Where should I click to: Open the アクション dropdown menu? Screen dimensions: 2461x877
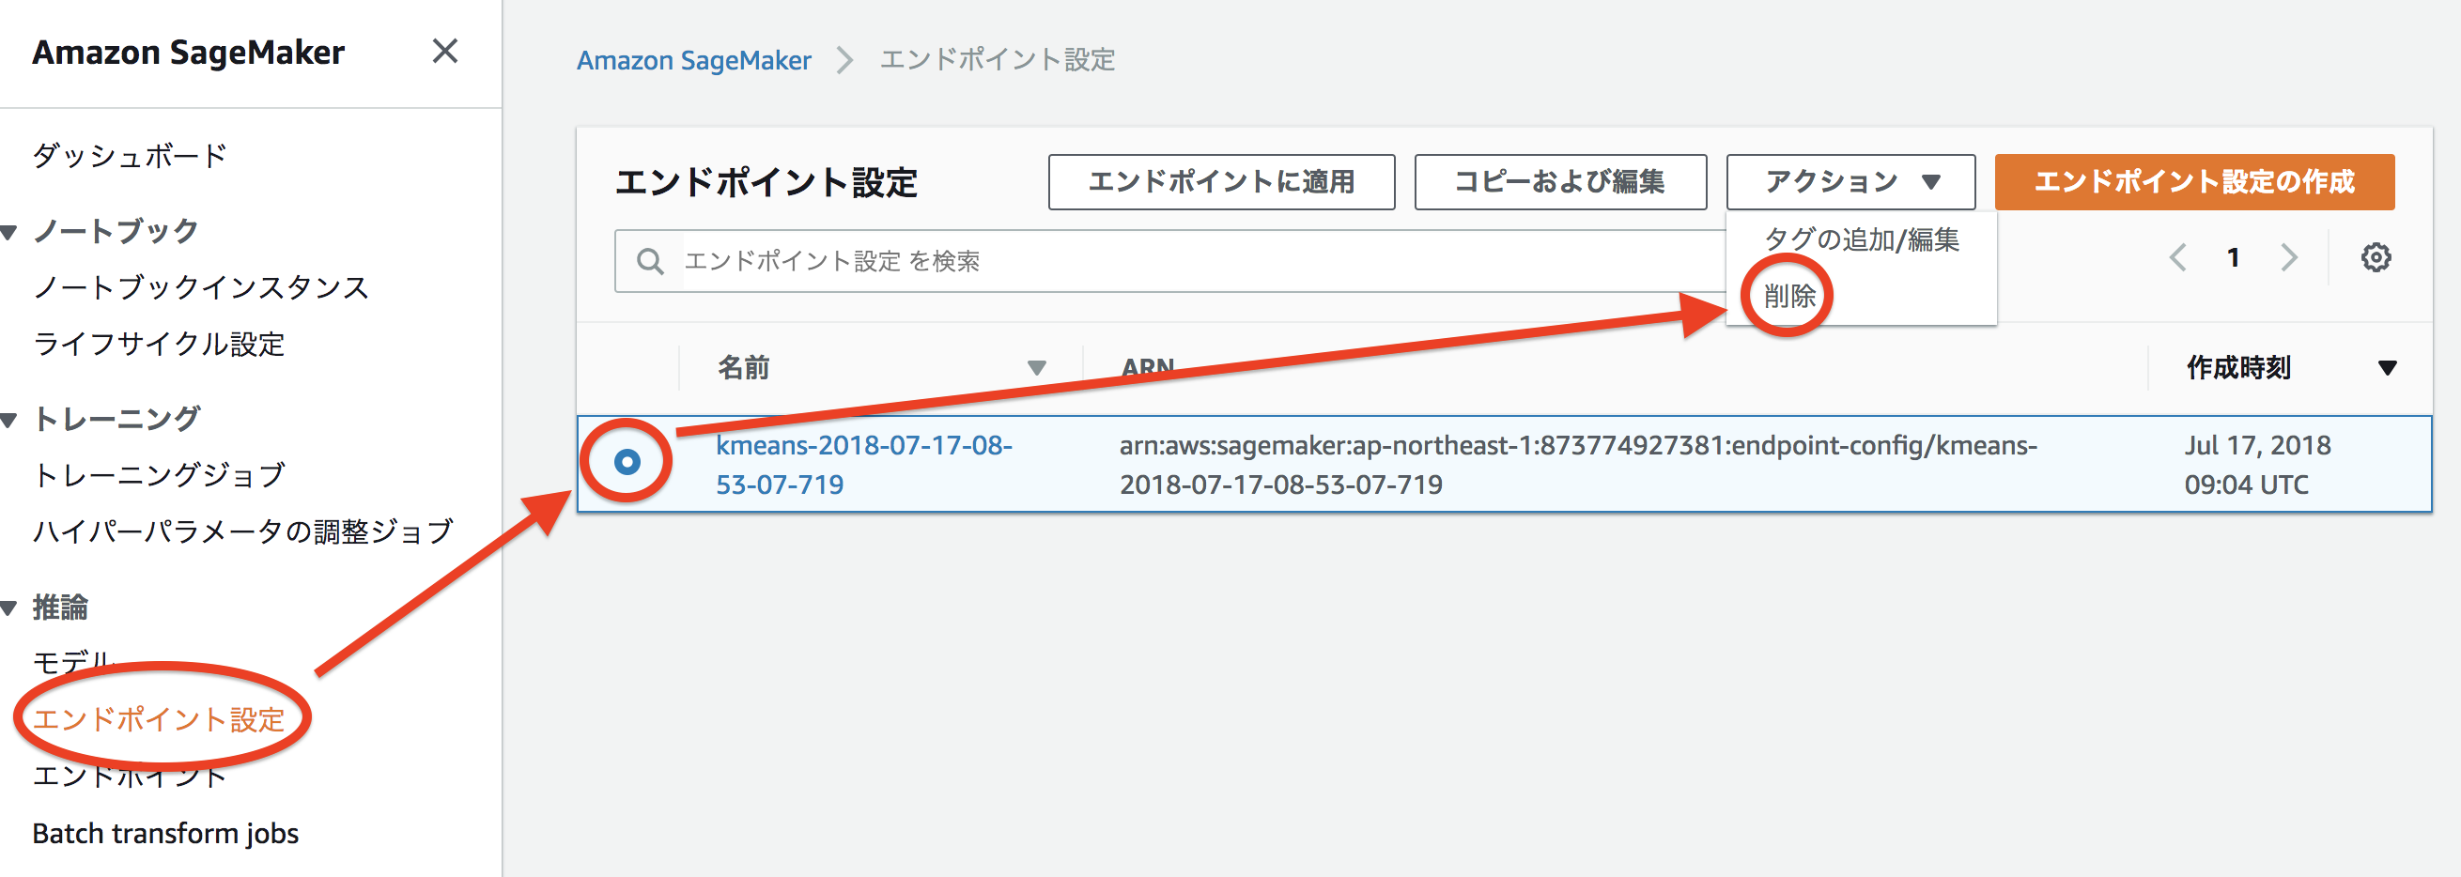(1850, 181)
